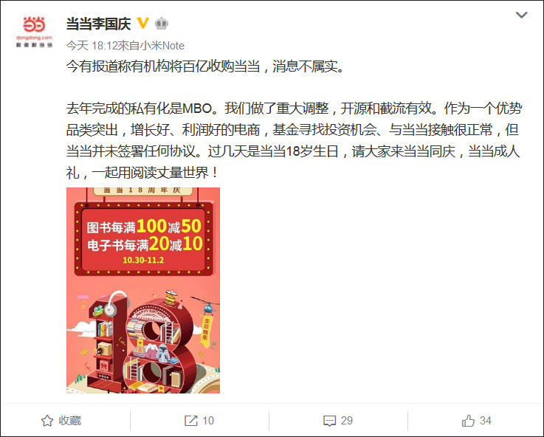Click the post text mentioning MBO
This screenshot has height=437, width=544.
(x=294, y=140)
